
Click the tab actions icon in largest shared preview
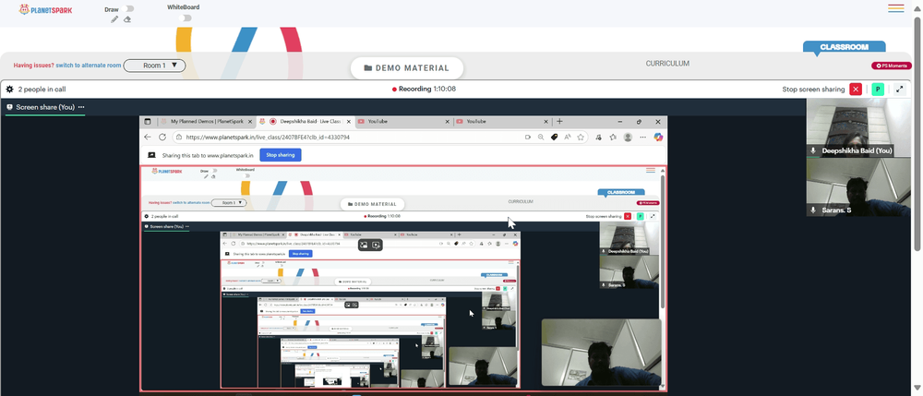click(148, 122)
